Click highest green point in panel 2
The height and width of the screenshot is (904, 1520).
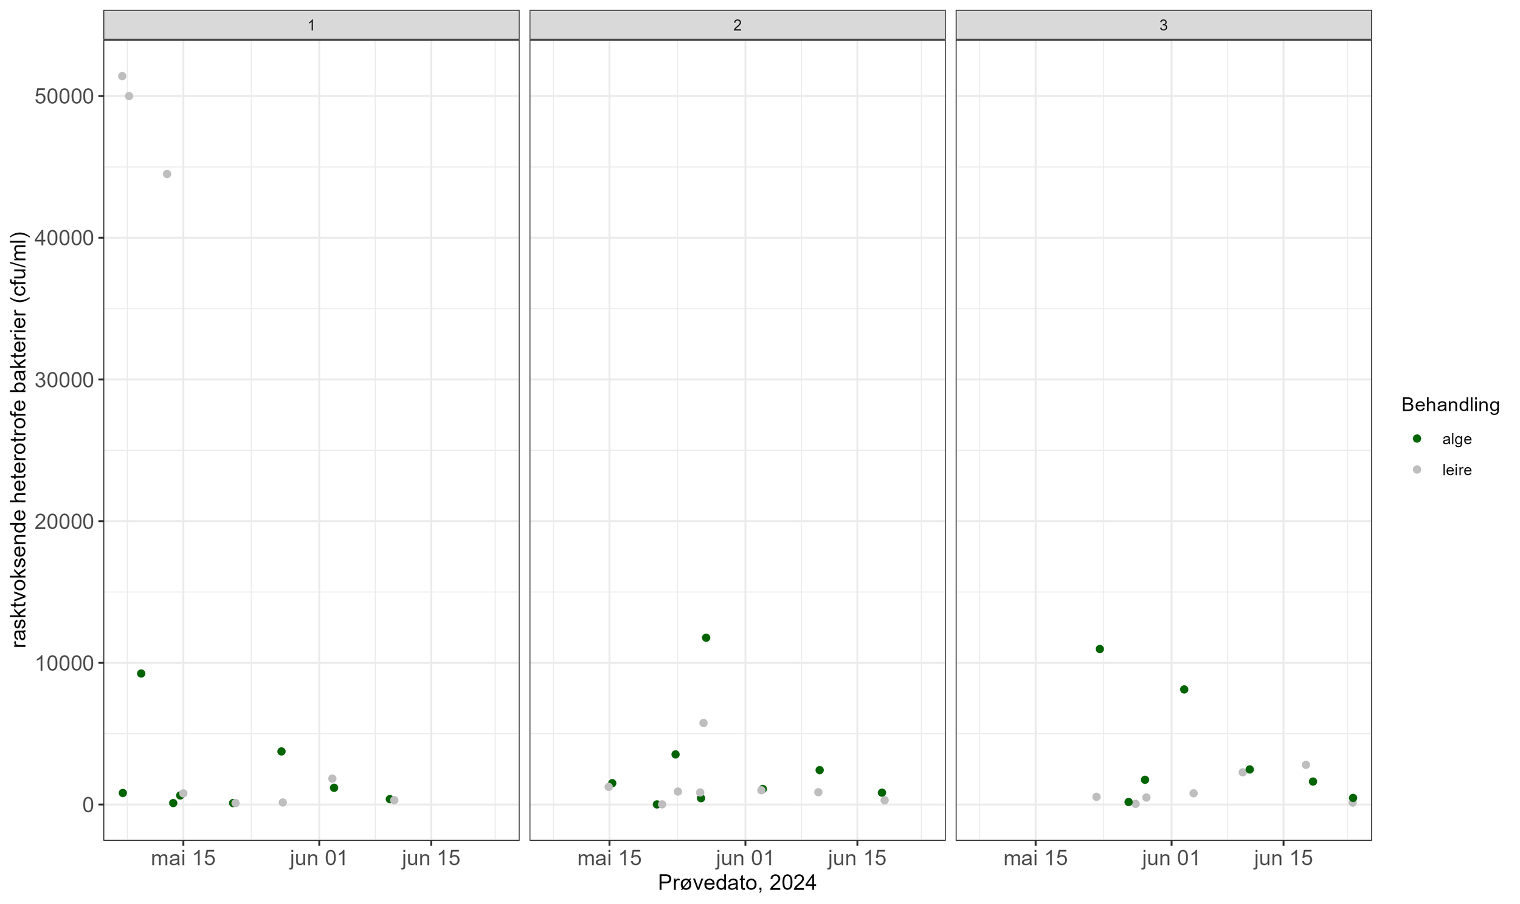click(x=706, y=638)
